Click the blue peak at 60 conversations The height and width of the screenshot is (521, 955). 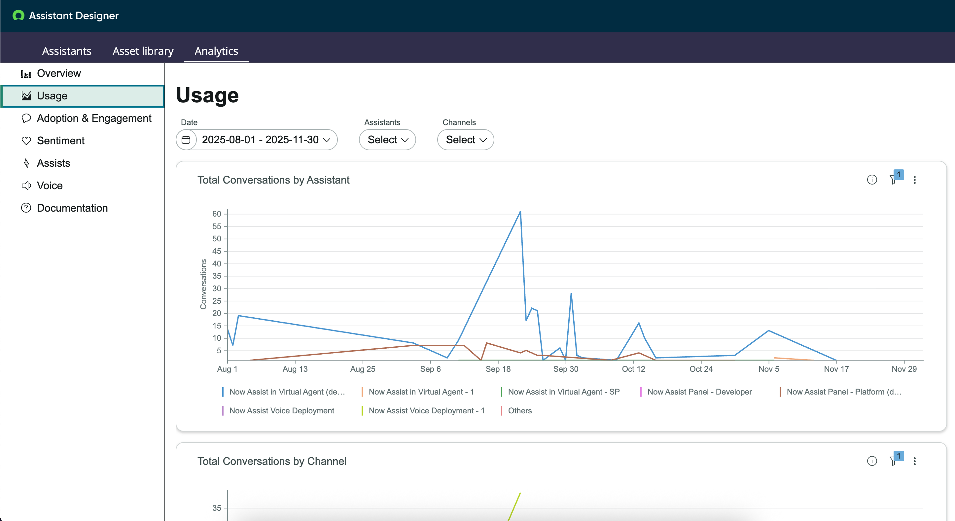tap(520, 212)
